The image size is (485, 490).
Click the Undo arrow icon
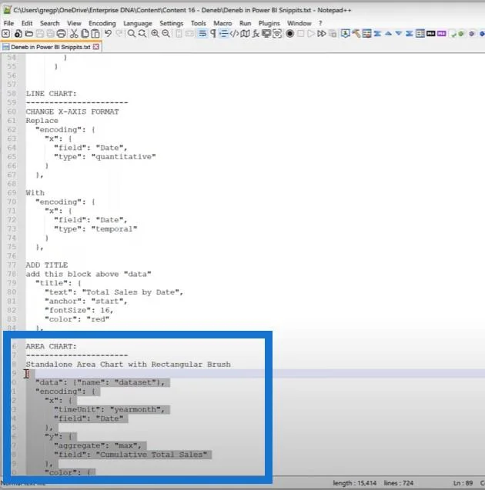[108, 33]
